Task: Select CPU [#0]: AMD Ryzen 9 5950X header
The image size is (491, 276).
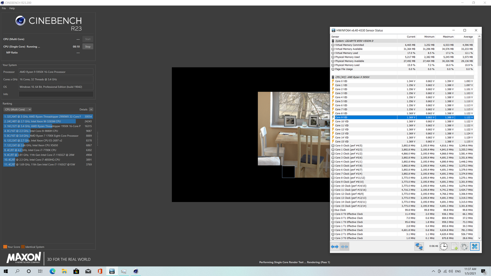Action: [x=402, y=77]
